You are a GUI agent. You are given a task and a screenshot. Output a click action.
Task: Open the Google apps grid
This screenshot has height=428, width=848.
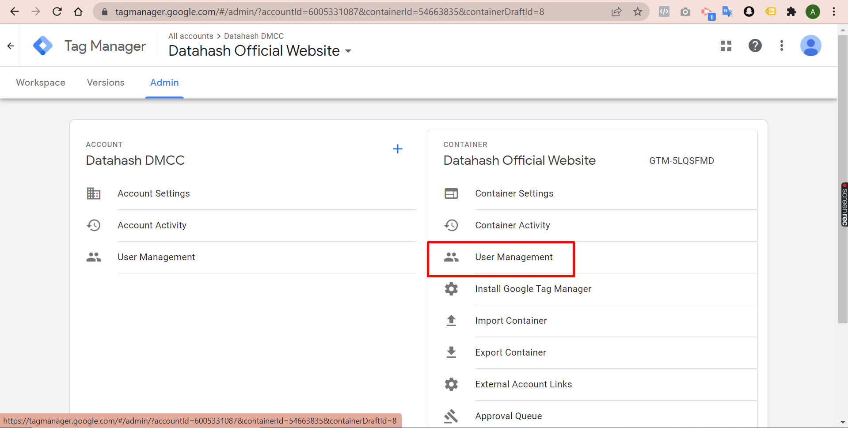tap(726, 46)
